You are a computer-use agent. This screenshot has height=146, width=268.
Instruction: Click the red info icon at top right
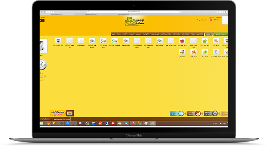[x=211, y=20]
